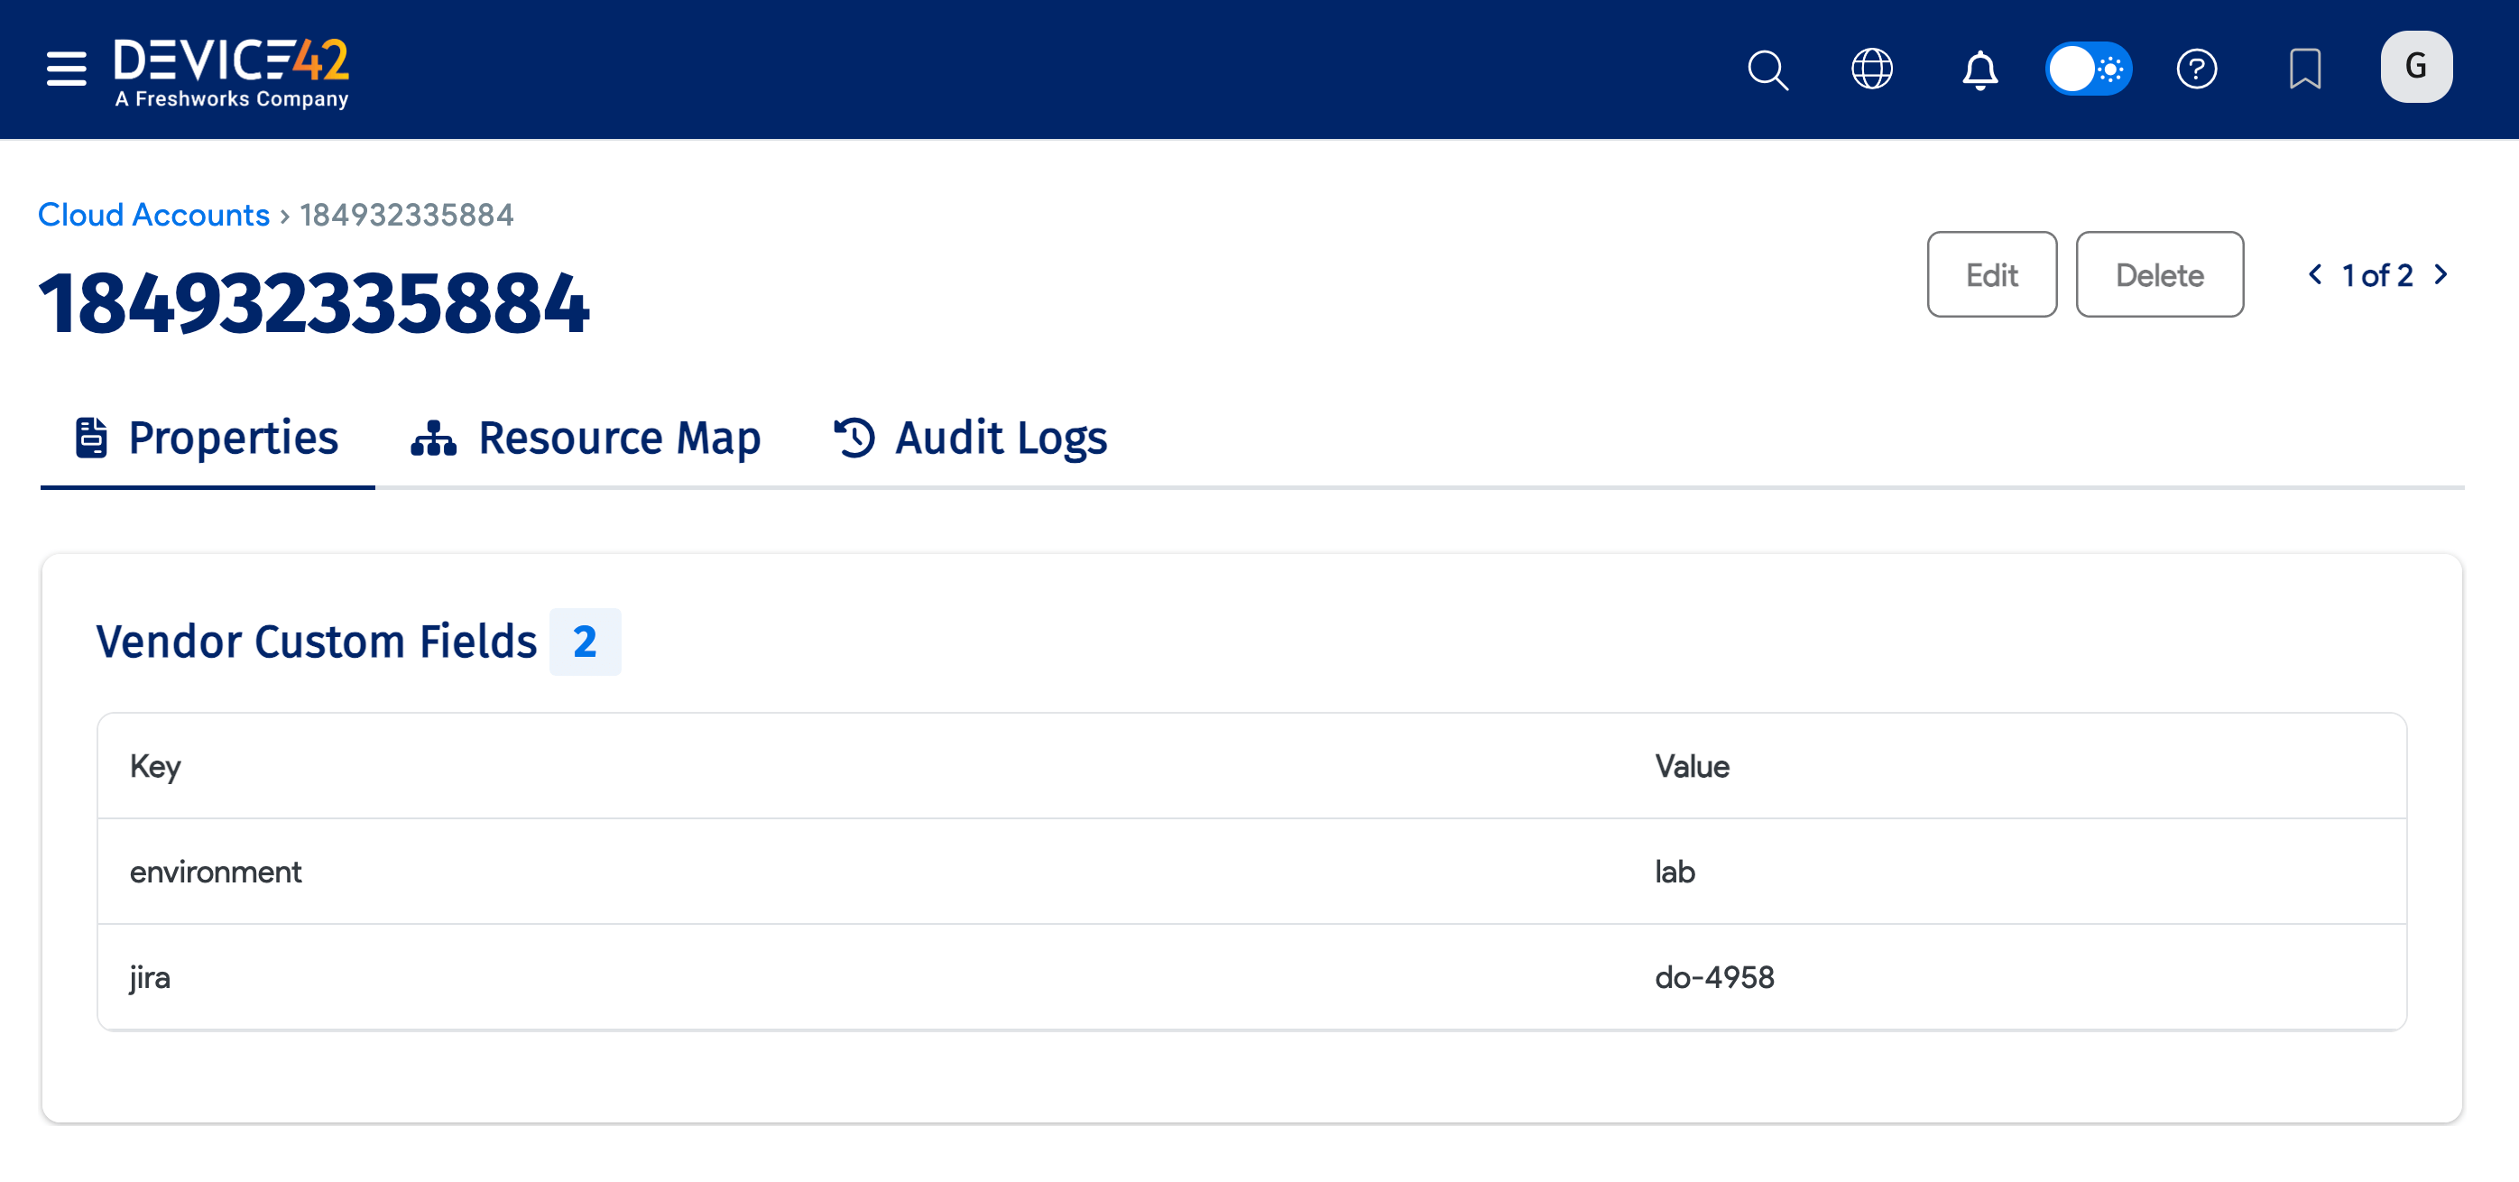This screenshot has width=2519, height=1182.
Task: Click the user avatar G
Action: pos(2415,67)
